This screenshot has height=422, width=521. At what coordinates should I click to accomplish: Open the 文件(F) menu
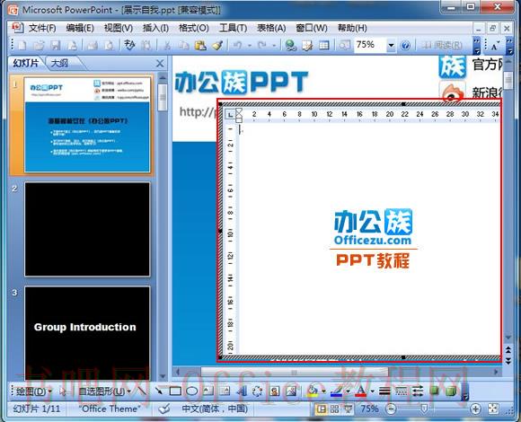click(42, 28)
